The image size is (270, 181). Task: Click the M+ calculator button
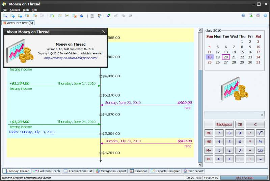point(209,150)
